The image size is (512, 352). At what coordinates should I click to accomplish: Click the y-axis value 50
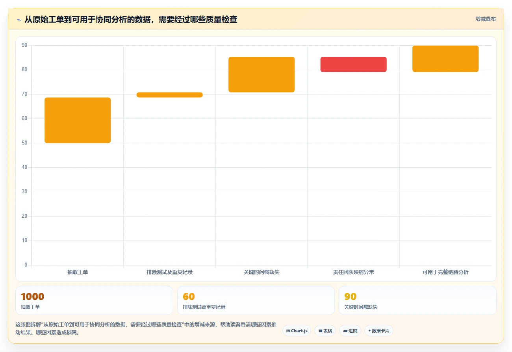click(x=24, y=143)
